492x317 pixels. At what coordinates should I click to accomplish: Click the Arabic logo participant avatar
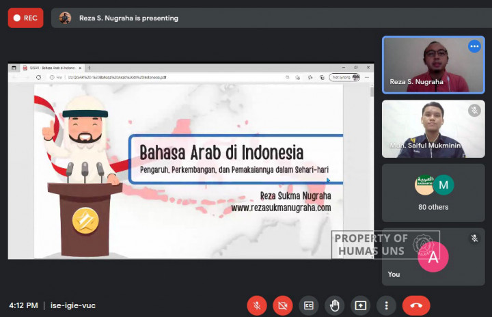tap(424, 185)
